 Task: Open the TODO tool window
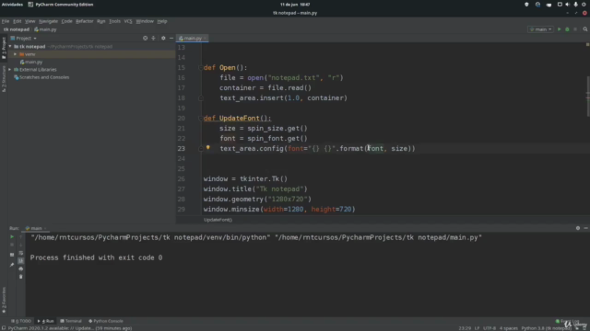point(21,321)
